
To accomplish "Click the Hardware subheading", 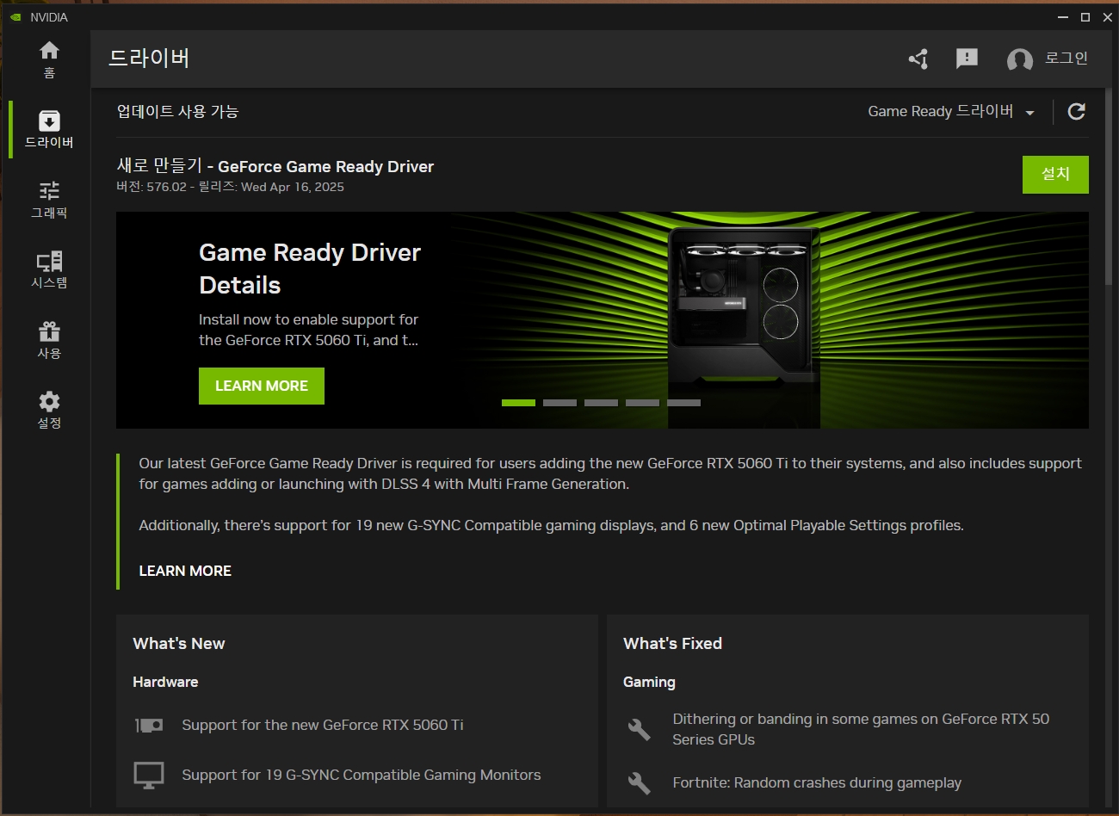I will tap(165, 682).
